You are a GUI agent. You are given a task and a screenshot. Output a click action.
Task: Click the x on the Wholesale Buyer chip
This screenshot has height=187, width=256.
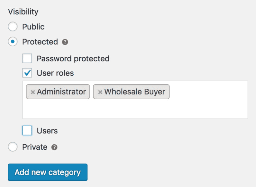point(100,91)
